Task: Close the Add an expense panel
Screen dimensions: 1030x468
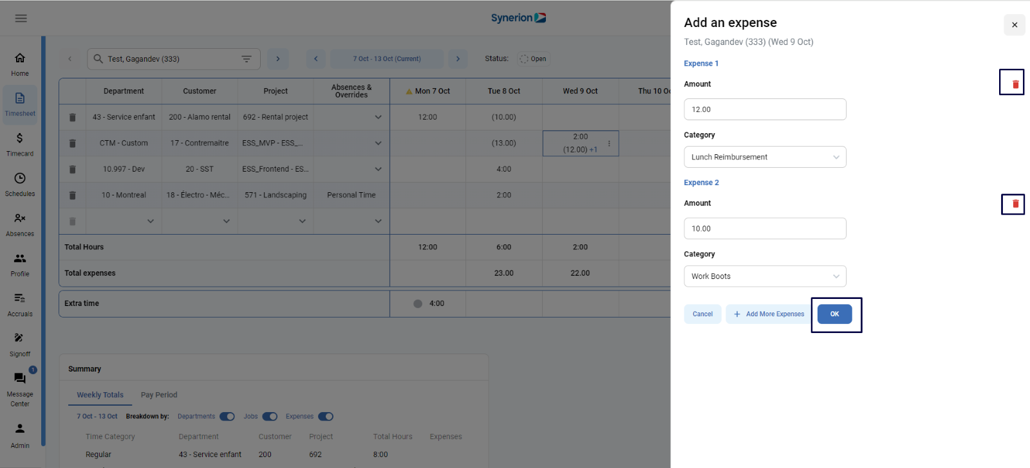Action: [x=1015, y=25]
